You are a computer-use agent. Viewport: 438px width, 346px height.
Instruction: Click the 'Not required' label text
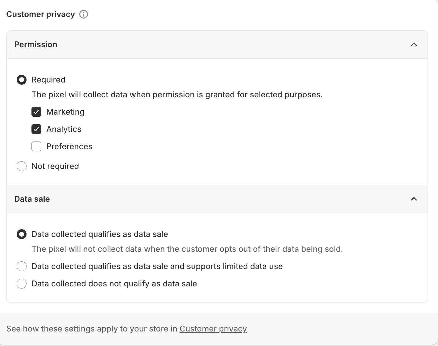coord(55,166)
